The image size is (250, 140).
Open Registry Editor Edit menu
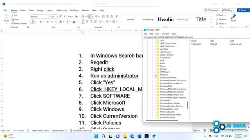pos(151,34)
